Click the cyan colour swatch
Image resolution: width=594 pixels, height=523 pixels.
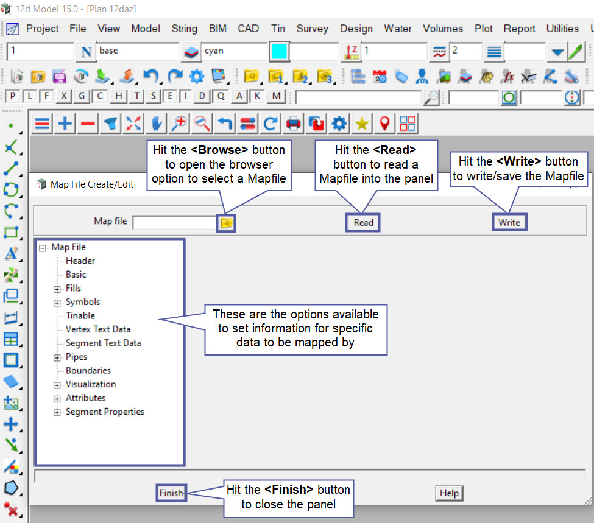click(280, 51)
